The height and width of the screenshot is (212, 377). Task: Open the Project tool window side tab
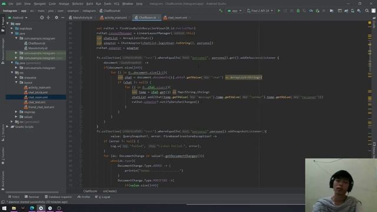(3, 25)
